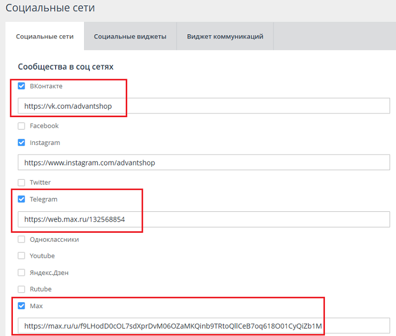396x336 pixels.
Task: Click the web.max.ru Telegram link field
Action: click(203, 219)
